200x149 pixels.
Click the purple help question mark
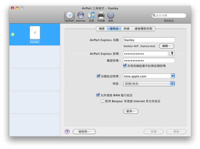click(x=67, y=131)
